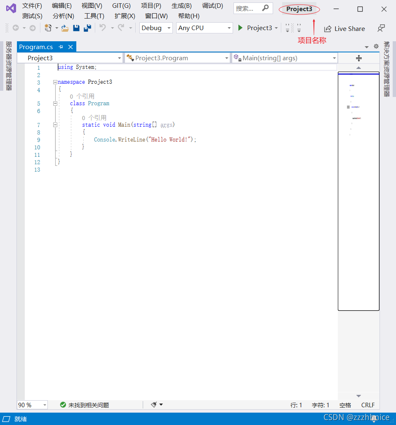Click the scrollbar down arrow
The height and width of the screenshot is (425, 396).
(x=358, y=396)
